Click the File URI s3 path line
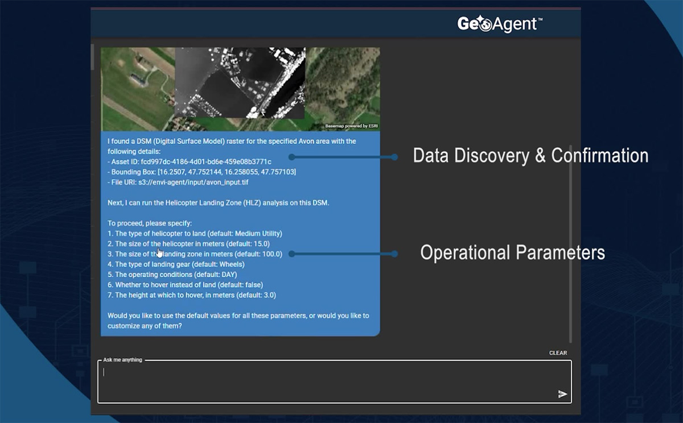Viewport: 683px width, 423px height. click(x=178, y=182)
